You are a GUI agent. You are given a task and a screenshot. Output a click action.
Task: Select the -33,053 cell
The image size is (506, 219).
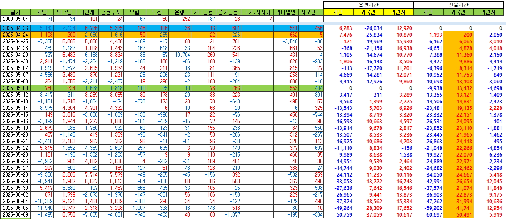pyautogui.click(x=338, y=182)
